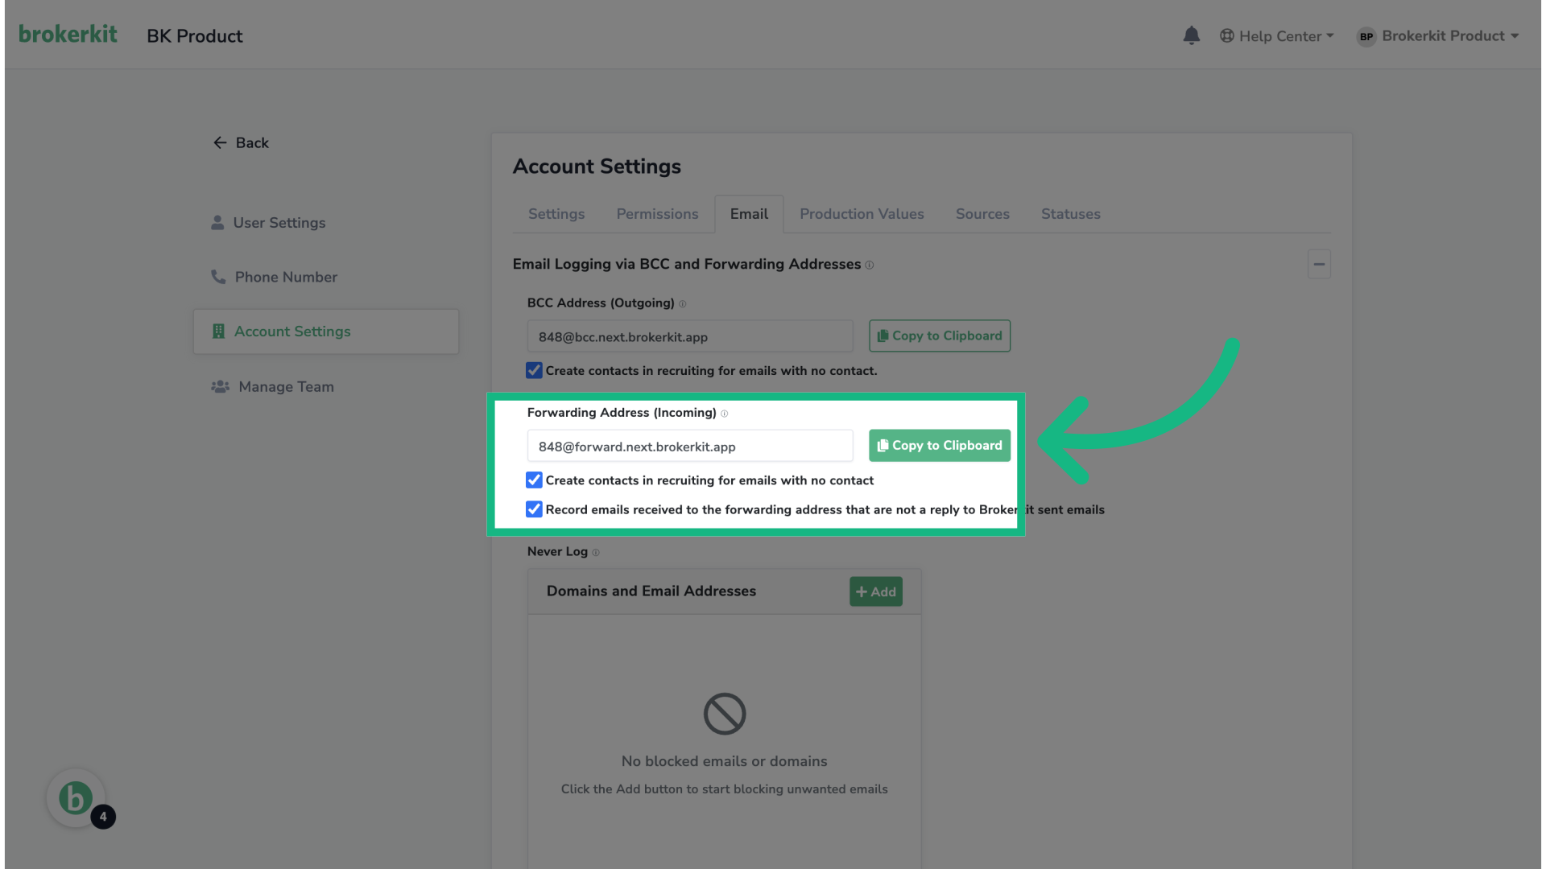Open the Brokerkit chat widget

pos(76,798)
